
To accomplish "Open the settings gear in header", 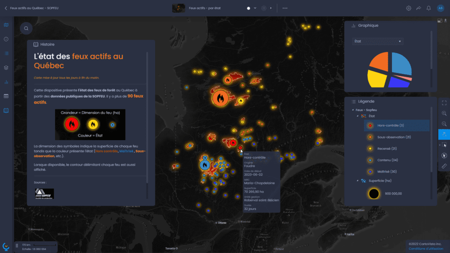I will click(408, 8).
